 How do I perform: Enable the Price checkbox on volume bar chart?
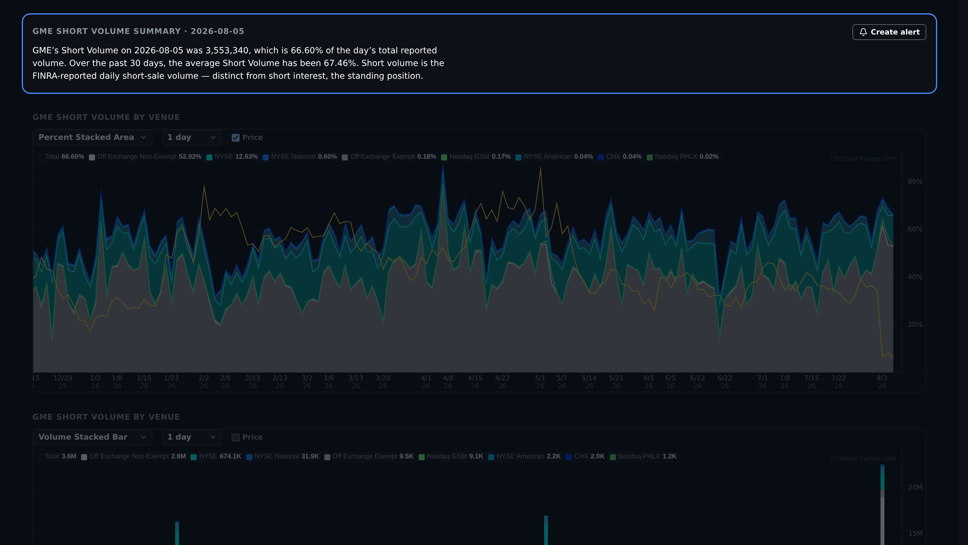(236, 438)
